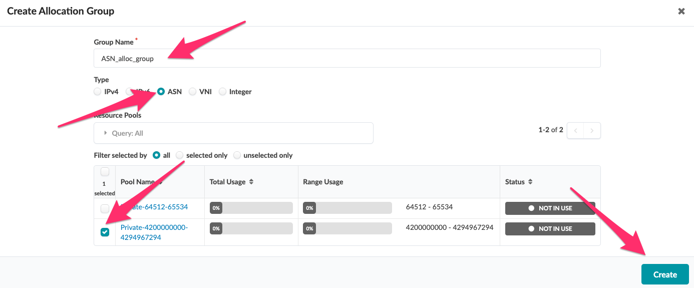The height and width of the screenshot is (288, 694).
Task: Expand the Query: All filter box
Action: tap(233, 133)
